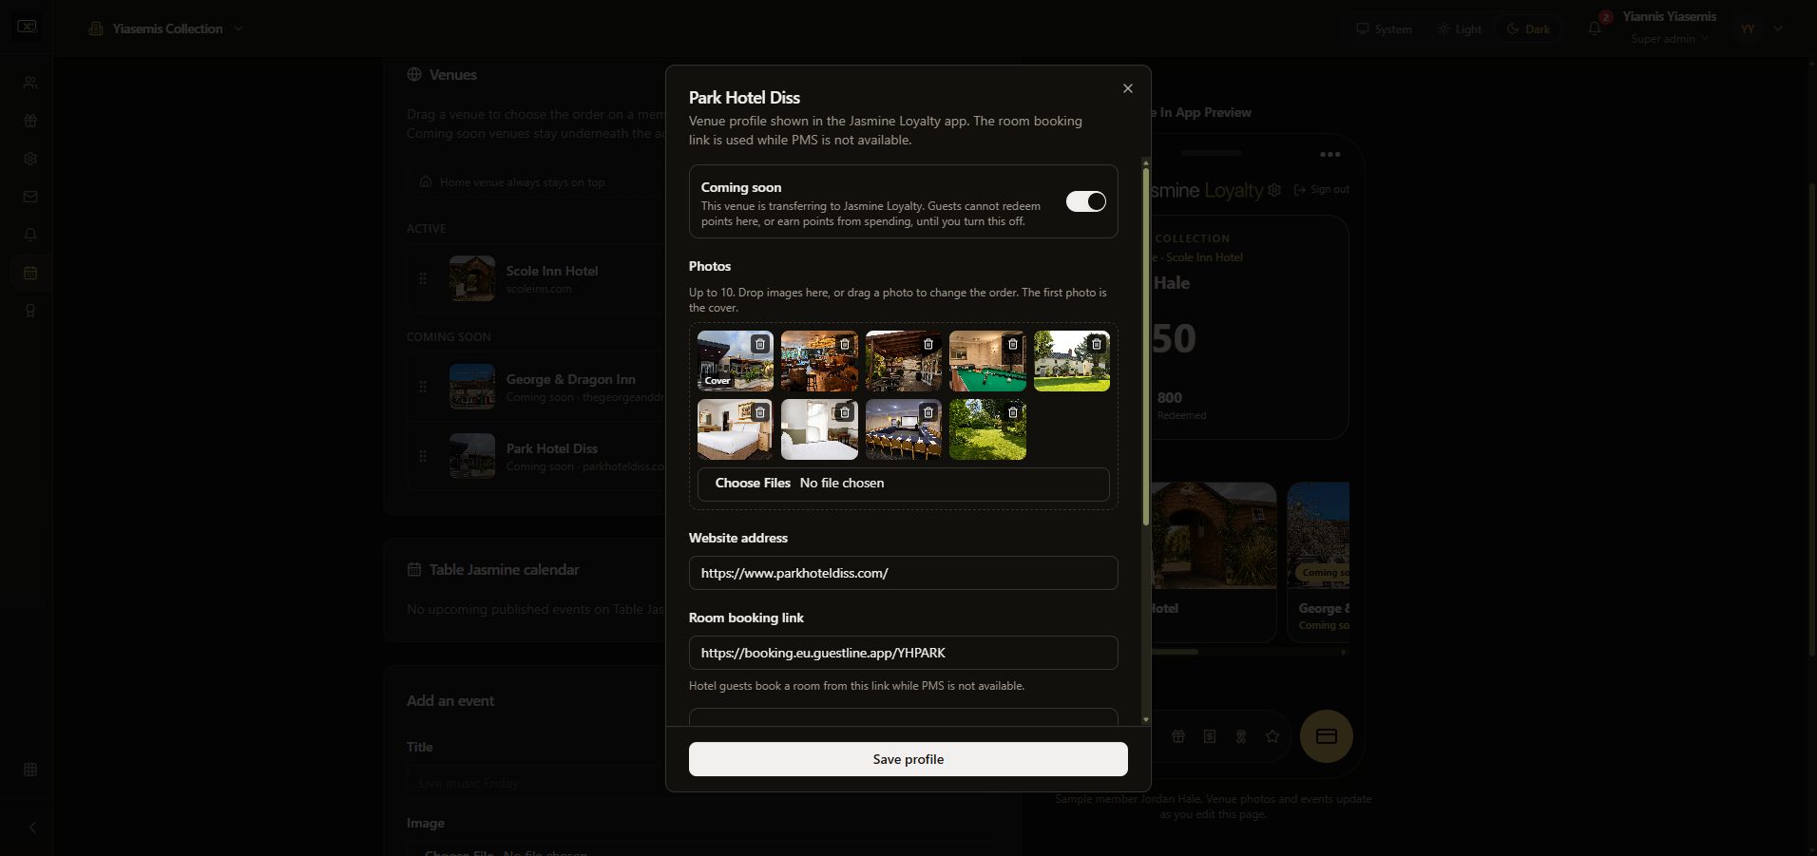
Task: Turn off the Coming soon switch
Action: coord(1086,201)
